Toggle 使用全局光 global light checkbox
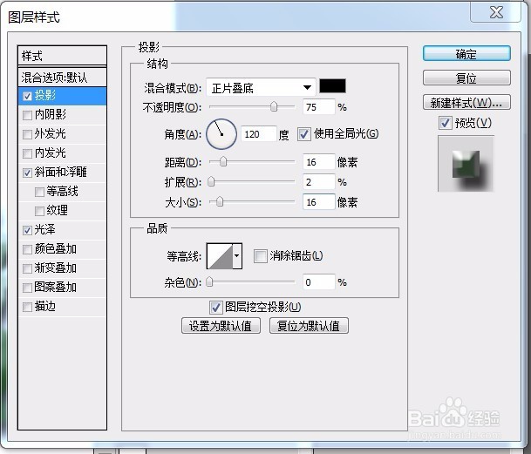The image size is (531, 454). point(303,134)
